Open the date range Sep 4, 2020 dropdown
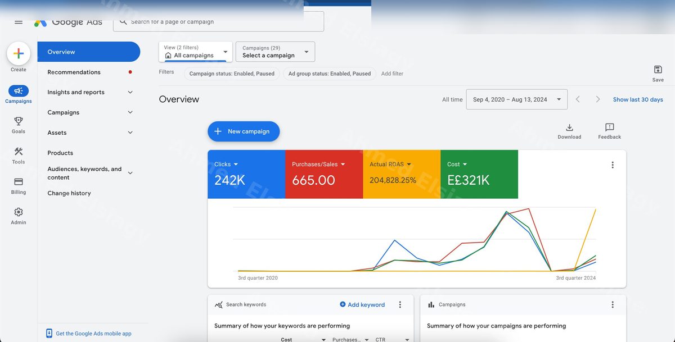The height and width of the screenshot is (342, 675). [x=517, y=99]
